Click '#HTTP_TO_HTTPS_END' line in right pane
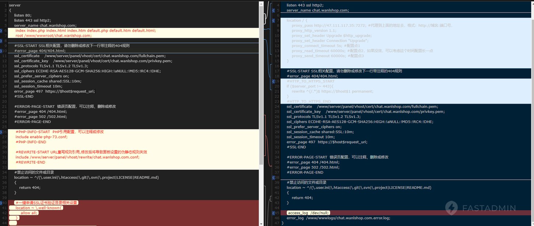 click(309, 101)
